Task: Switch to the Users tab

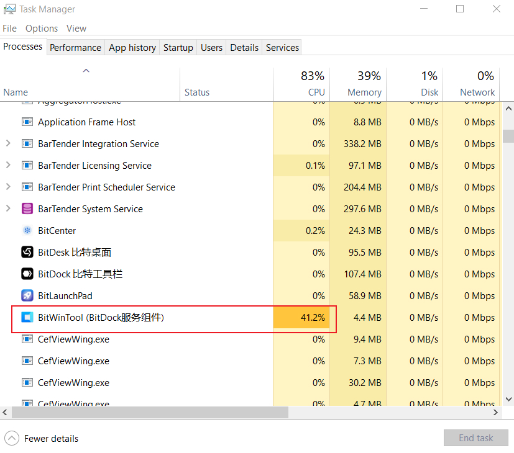Action: click(x=211, y=48)
